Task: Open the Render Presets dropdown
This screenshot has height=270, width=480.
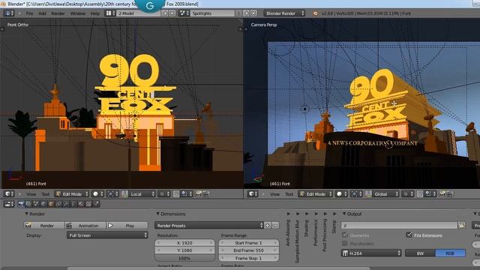Action: (208, 225)
